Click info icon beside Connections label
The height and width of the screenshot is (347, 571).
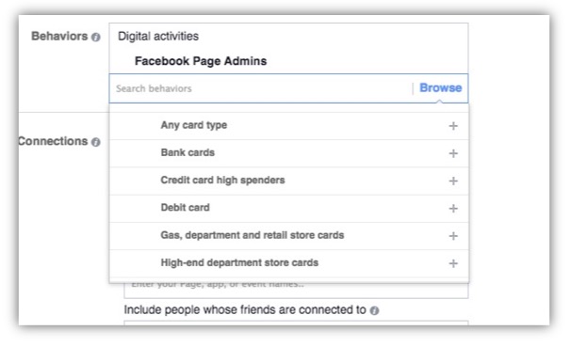(96, 142)
